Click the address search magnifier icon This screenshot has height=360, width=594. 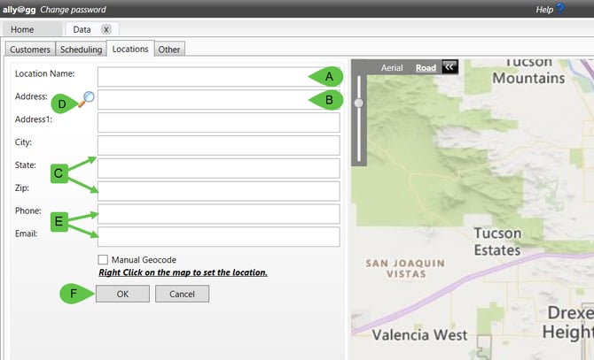89,98
